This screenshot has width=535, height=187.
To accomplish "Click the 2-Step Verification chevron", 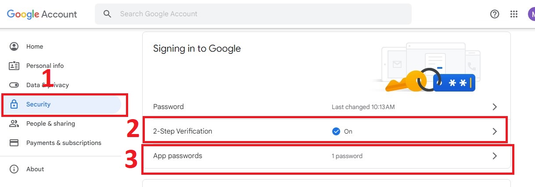I will point(495,131).
